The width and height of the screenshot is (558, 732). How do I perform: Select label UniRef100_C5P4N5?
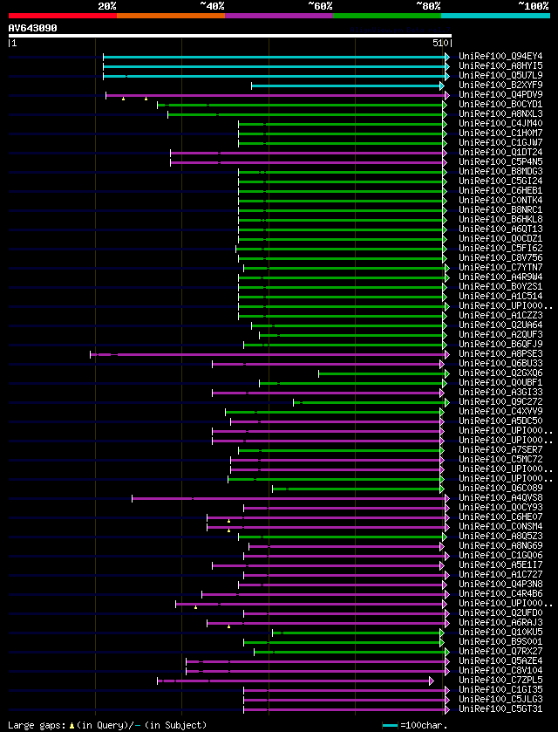click(500, 162)
